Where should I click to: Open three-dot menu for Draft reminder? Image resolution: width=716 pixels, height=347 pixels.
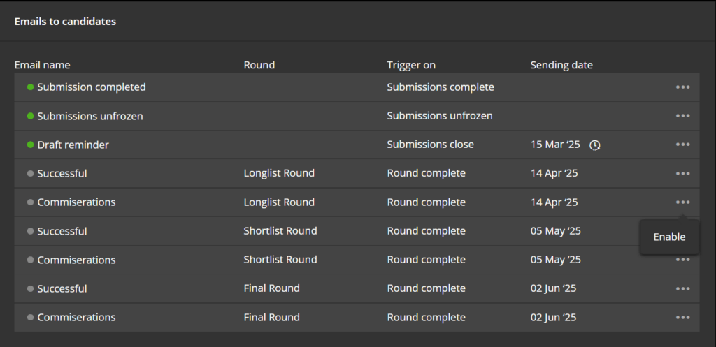(682, 145)
